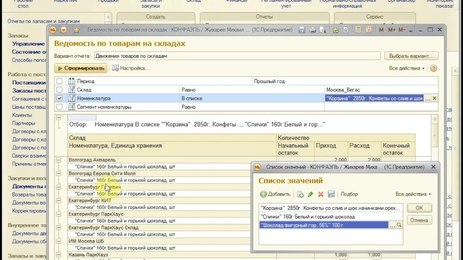Screen dimensions: 463x260
Task: Open the Отчеты panel header
Action: (264, 17)
